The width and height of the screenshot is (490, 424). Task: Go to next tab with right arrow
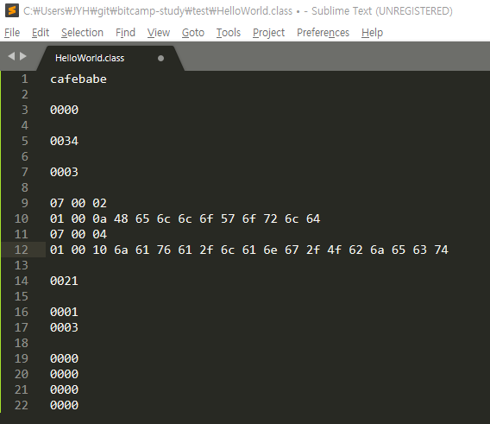click(x=23, y=56)
